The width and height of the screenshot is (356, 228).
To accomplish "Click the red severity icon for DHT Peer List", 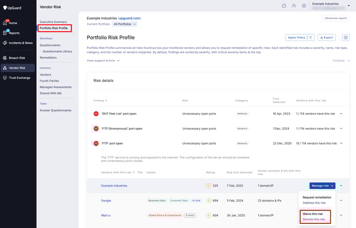I will point(96,113).
